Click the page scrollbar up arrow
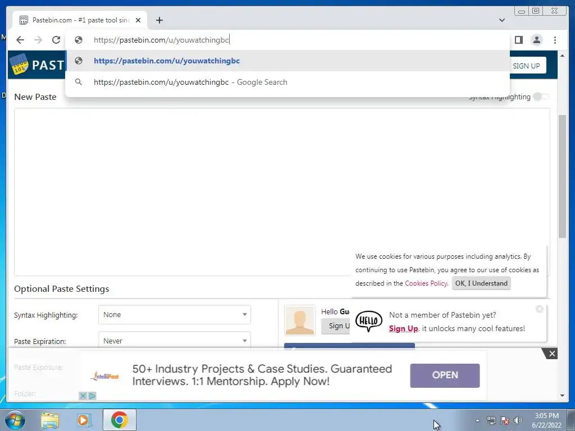Viewport: 575px width, 431px height. tap(562, 56)
